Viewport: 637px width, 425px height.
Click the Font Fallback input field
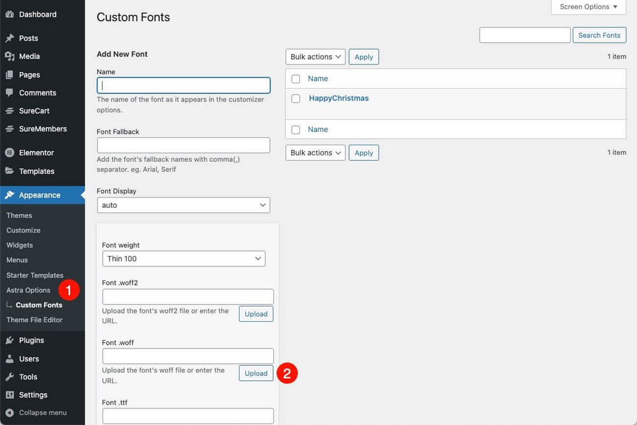click(183, 145)
